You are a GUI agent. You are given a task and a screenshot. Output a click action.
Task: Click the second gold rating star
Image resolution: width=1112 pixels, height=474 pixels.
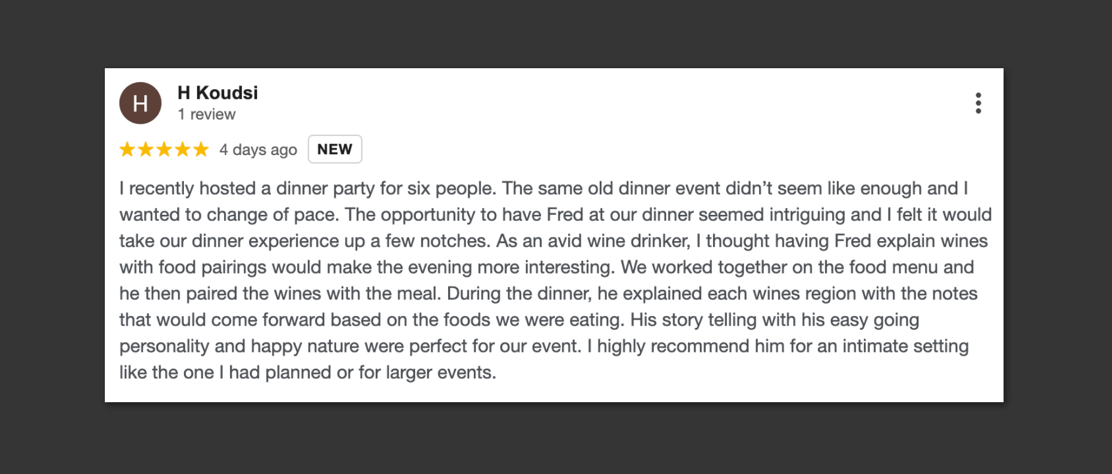point(146,149)
